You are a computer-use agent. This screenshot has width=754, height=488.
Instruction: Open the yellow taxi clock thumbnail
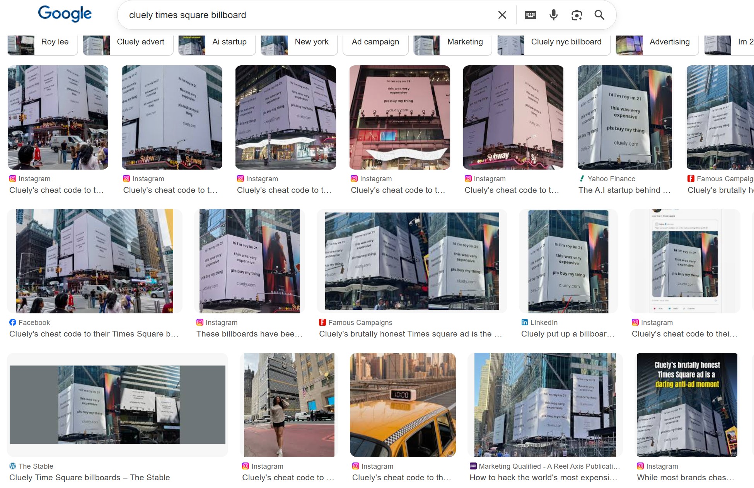[403, 405]
